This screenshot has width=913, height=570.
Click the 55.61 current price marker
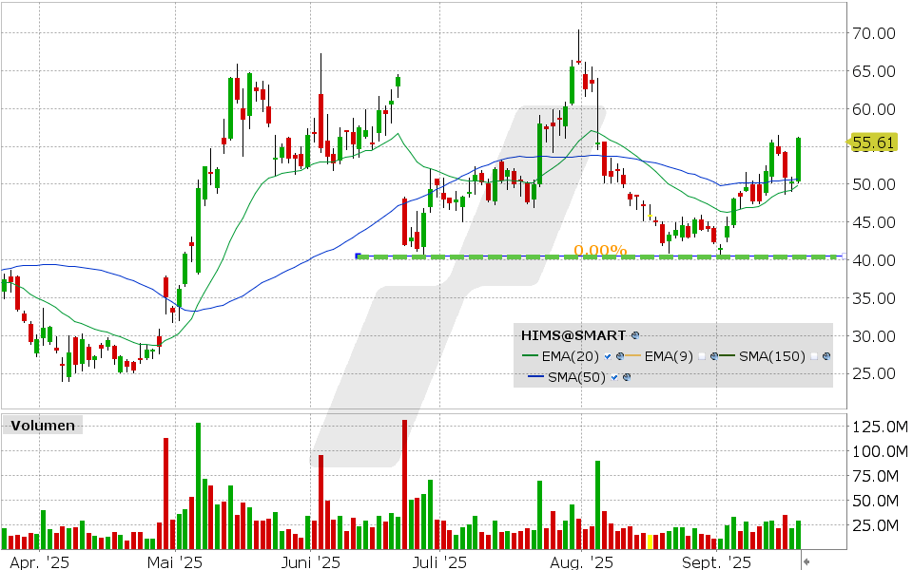click(x=873, y=142)
